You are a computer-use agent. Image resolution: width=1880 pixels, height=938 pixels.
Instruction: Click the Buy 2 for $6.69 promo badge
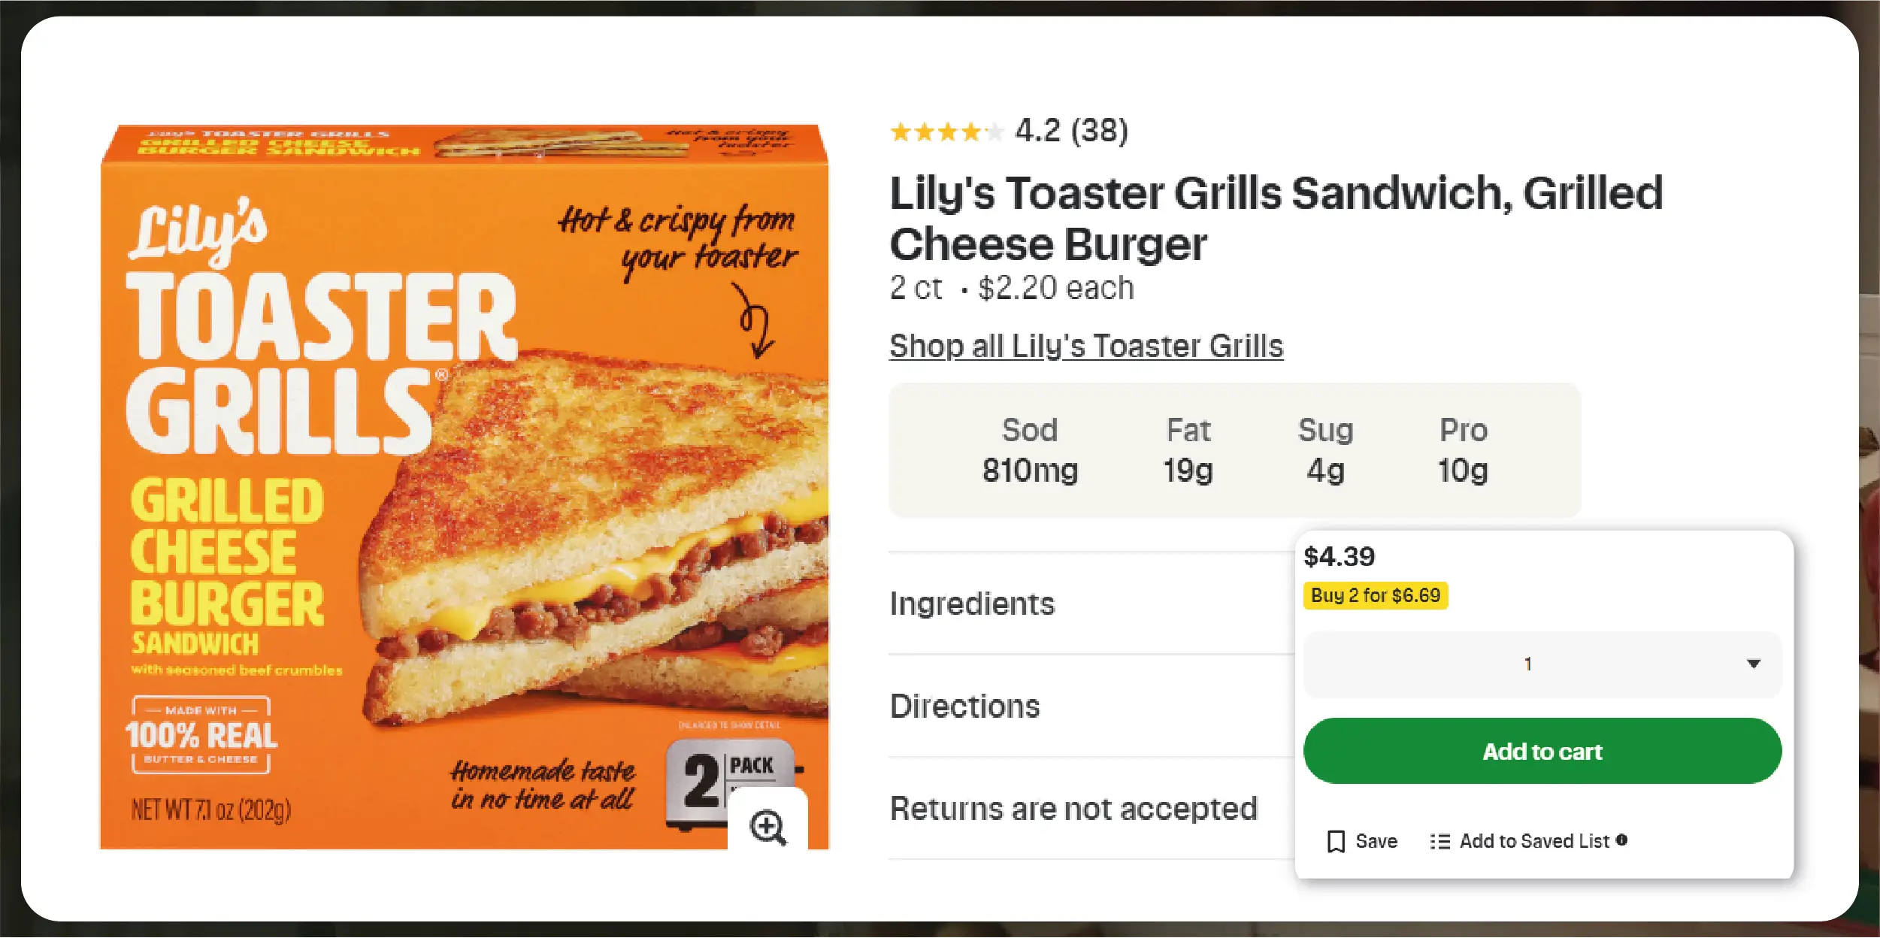(x=1375, y=595)
